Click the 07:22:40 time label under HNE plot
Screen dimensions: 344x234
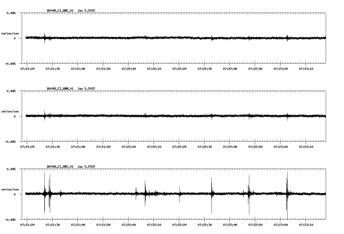(230, 69)
